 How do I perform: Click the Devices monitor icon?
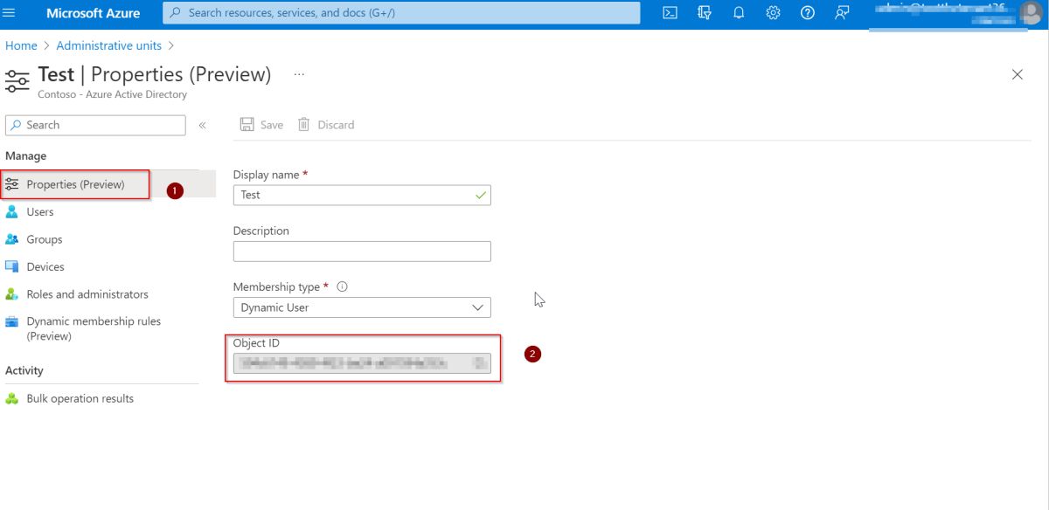point(12,267)
